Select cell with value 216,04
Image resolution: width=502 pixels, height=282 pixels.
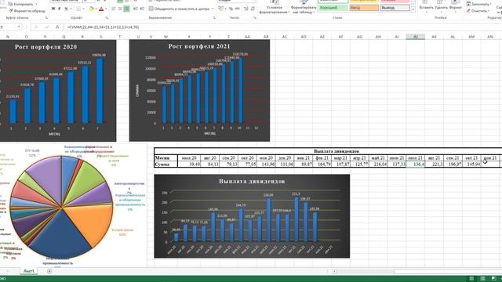378,164
